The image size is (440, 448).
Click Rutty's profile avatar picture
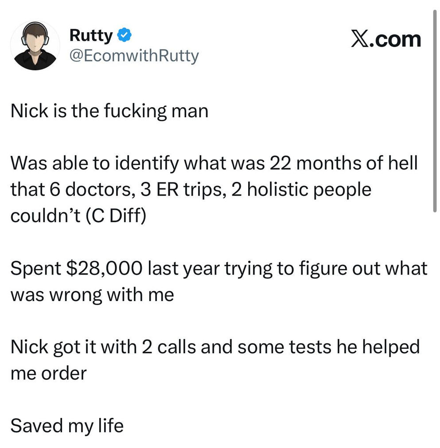point(35,46)
